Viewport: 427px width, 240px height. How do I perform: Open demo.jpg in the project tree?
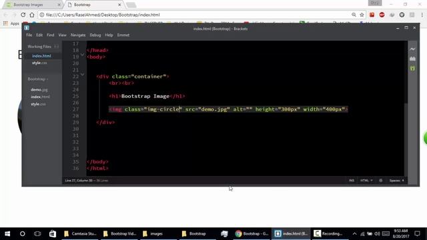point(39,89)
